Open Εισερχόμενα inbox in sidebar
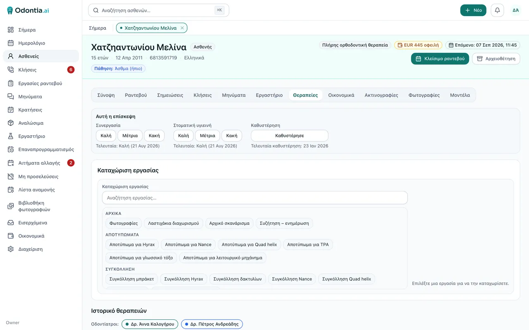Image resolution: width=529 pixels, height=330 pixels. pos(41,223)
